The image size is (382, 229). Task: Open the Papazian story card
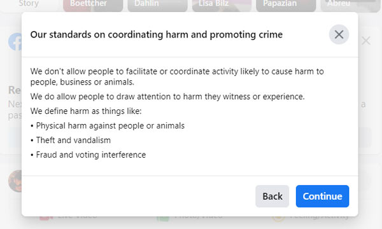(x=286, y=5)
